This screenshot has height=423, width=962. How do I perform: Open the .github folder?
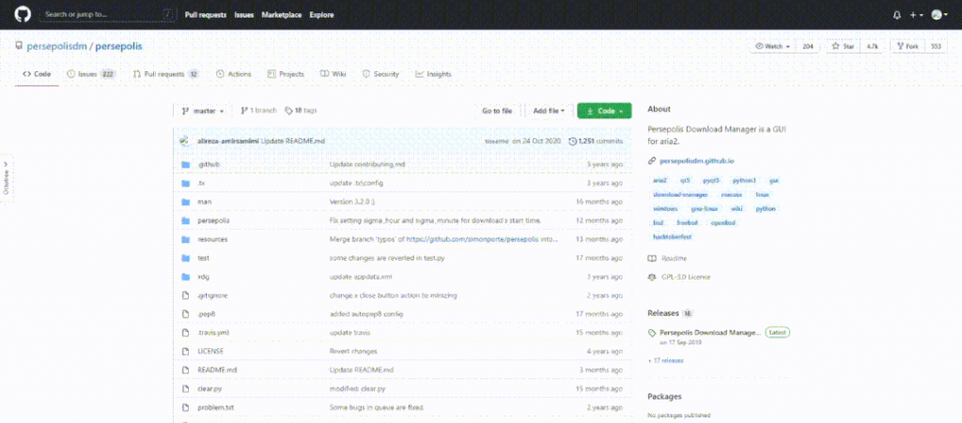tap(209, 165)
